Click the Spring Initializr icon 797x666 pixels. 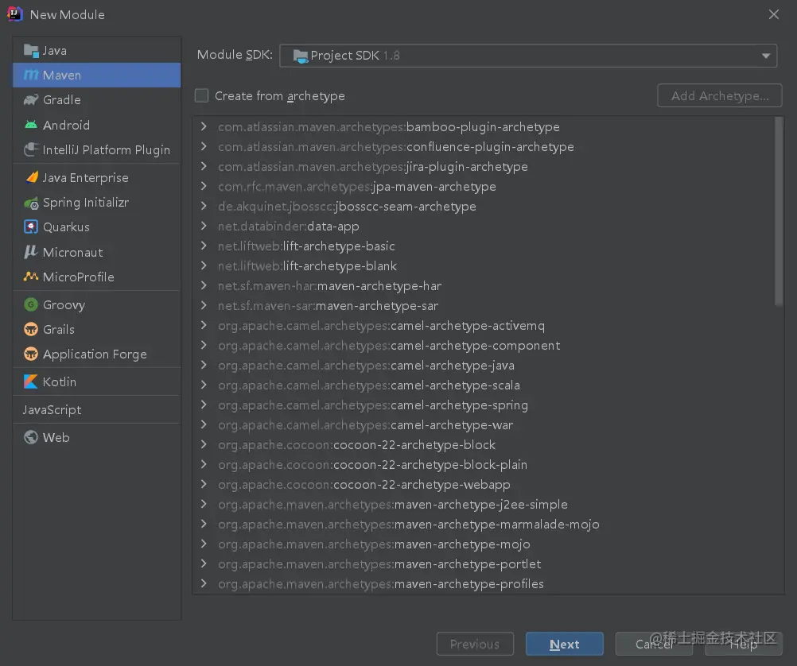click(x=31, y=203)
